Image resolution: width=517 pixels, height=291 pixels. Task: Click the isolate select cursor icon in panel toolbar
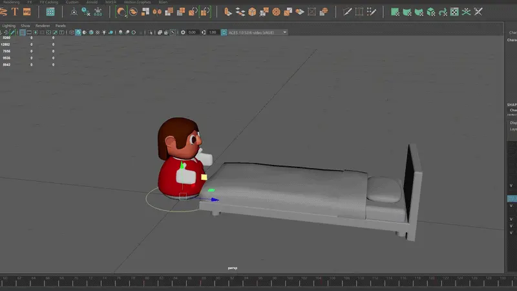[151, 32]
